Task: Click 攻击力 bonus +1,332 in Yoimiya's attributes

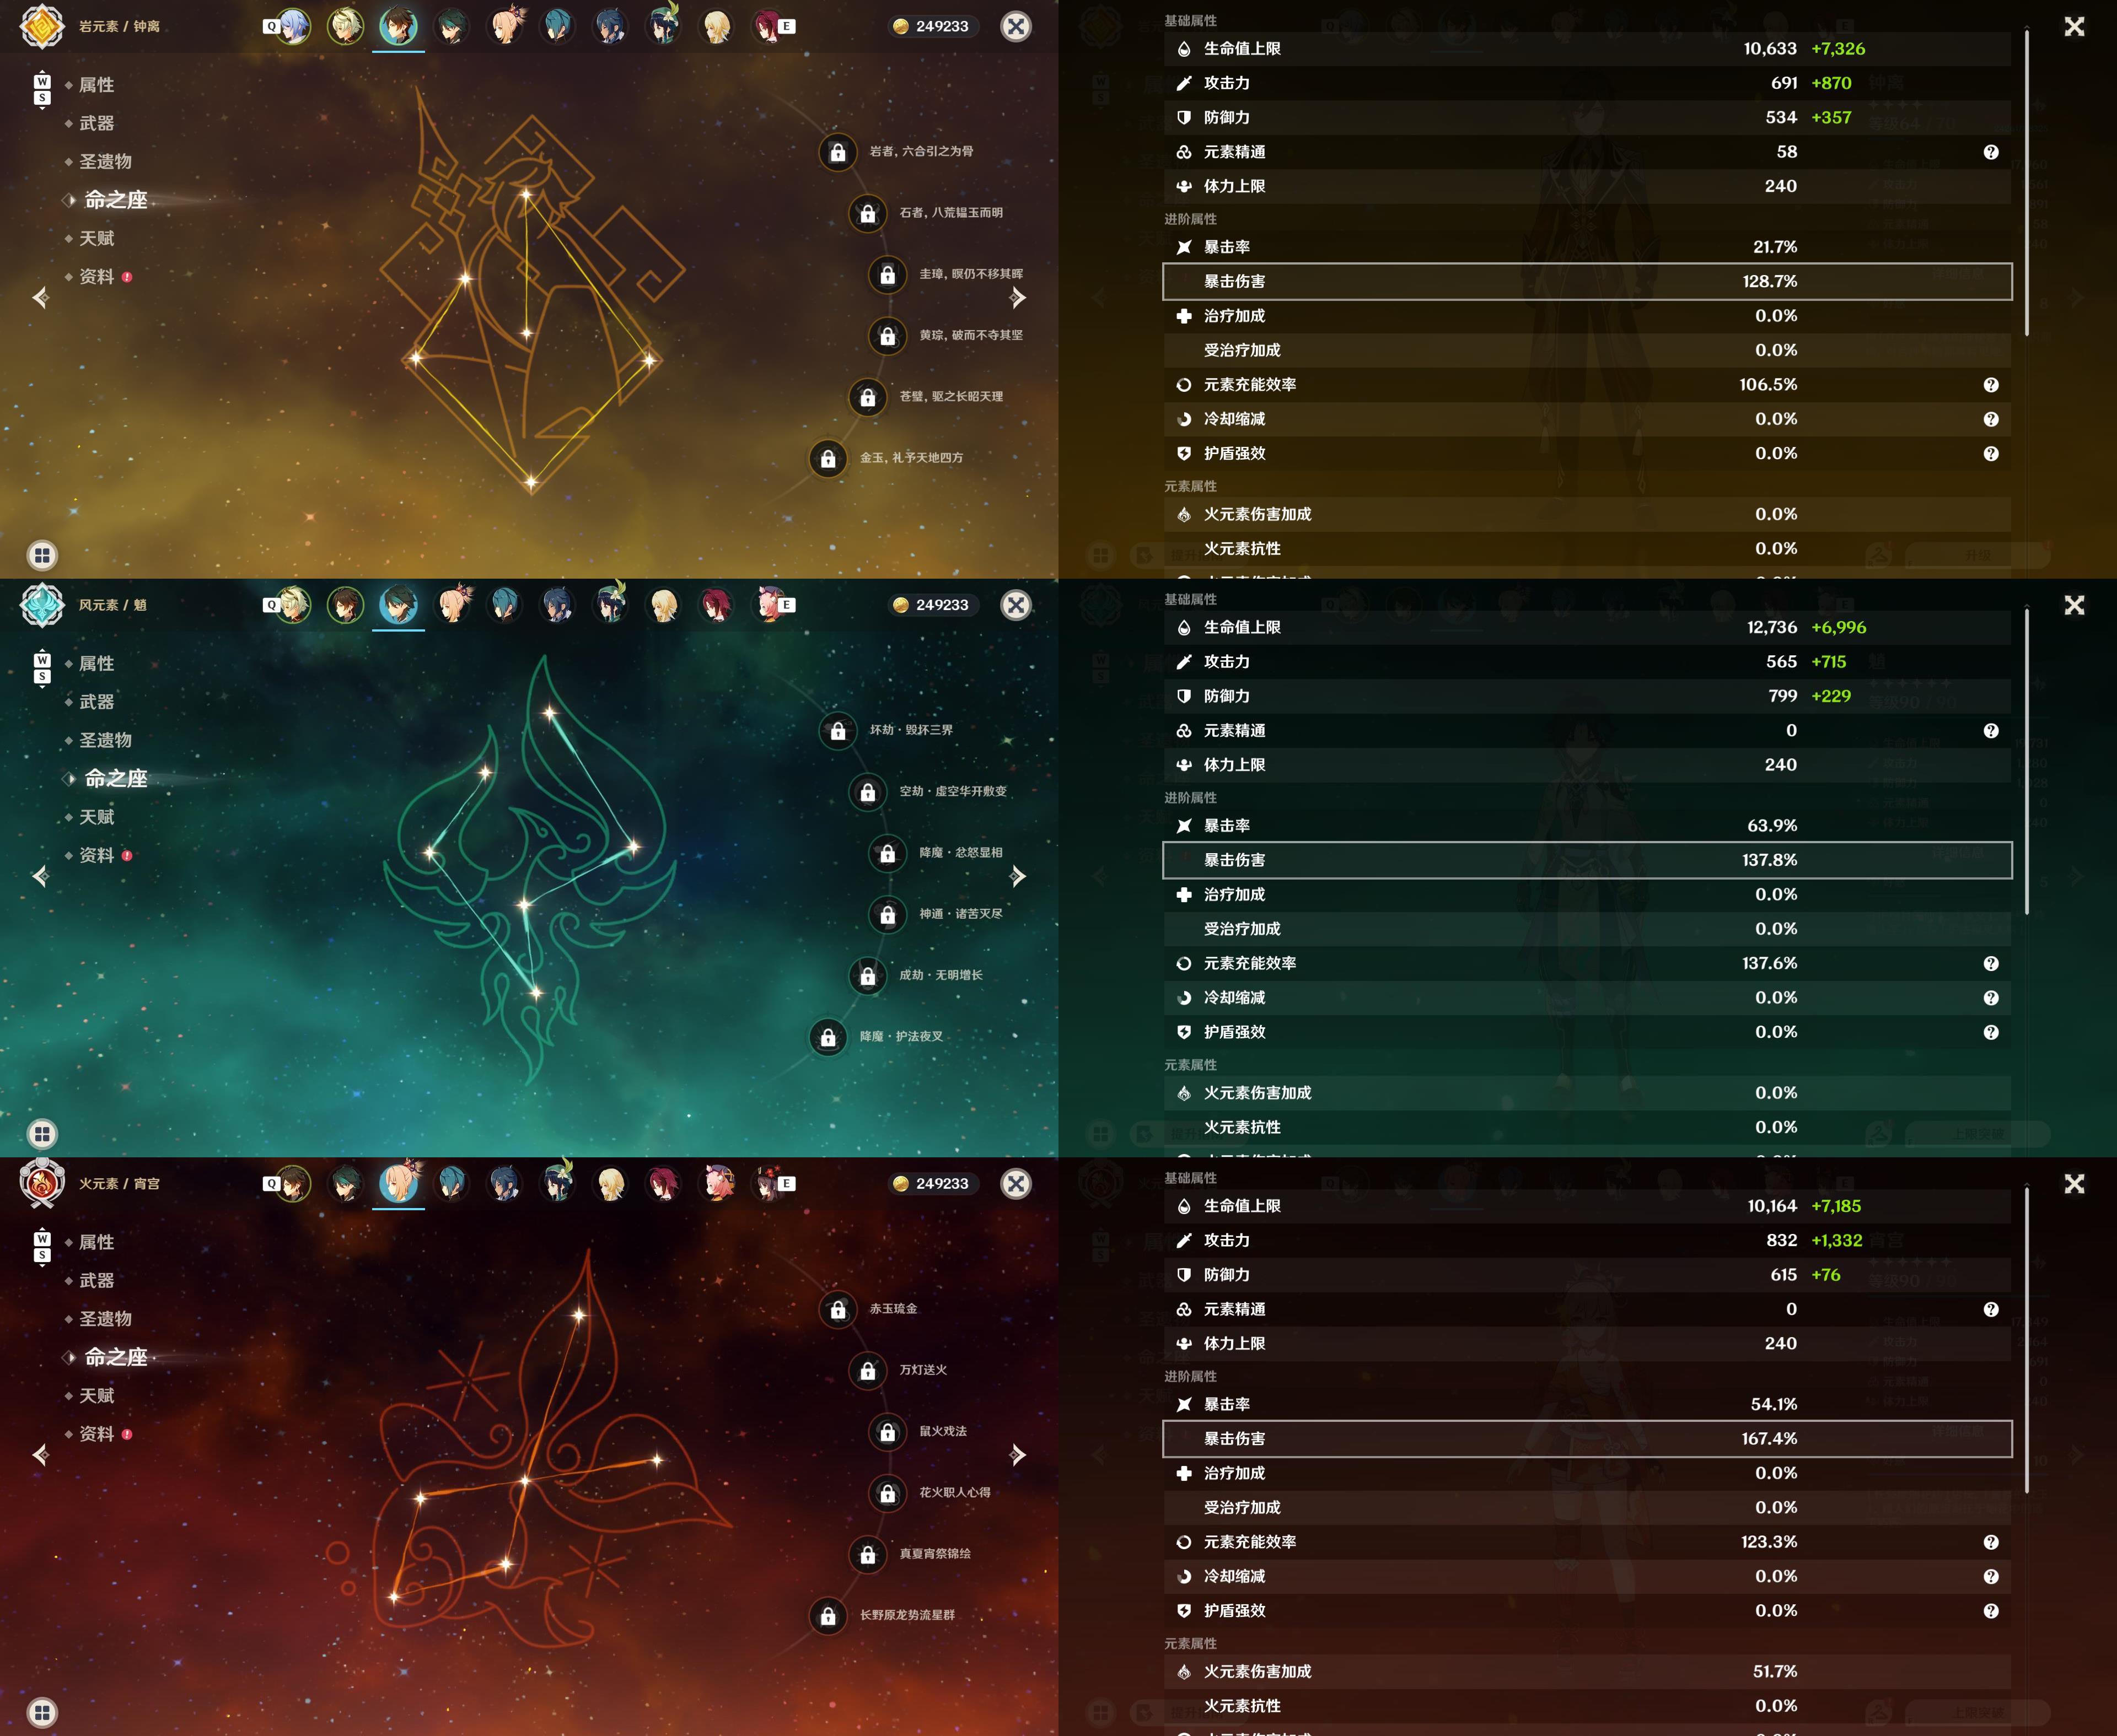Action: (1837, 1240)
